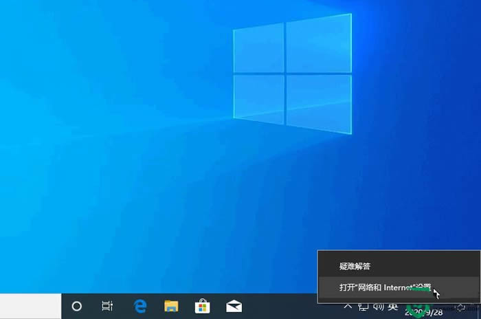Open Microsoft Edge from the taskbar

pyautogui.click(x=140, y=306)
